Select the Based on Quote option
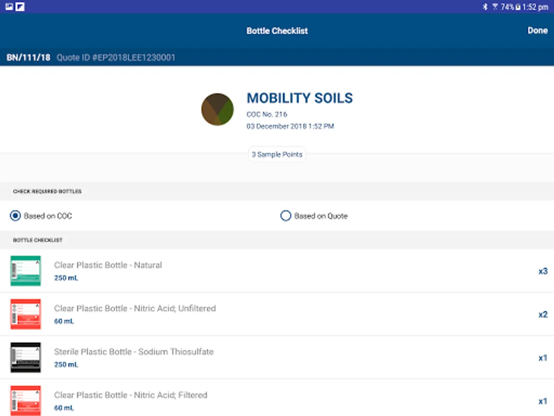The height and width of the screenshot is (416, 554). [286, 216]
